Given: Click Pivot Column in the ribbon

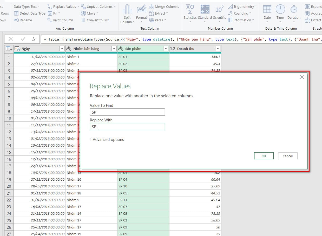Looking at the screenshot, I should tap(60, 20).
